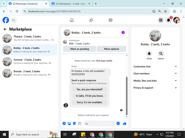Mark the listing as pending
This screenshot has height=138, width=185.
click(80, 49)
